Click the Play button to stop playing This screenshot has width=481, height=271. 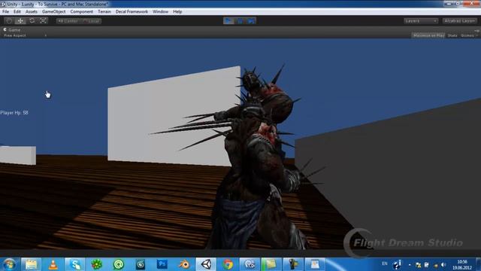coord(228,21)
